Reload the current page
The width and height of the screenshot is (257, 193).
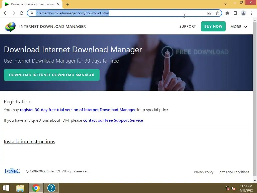22,13
